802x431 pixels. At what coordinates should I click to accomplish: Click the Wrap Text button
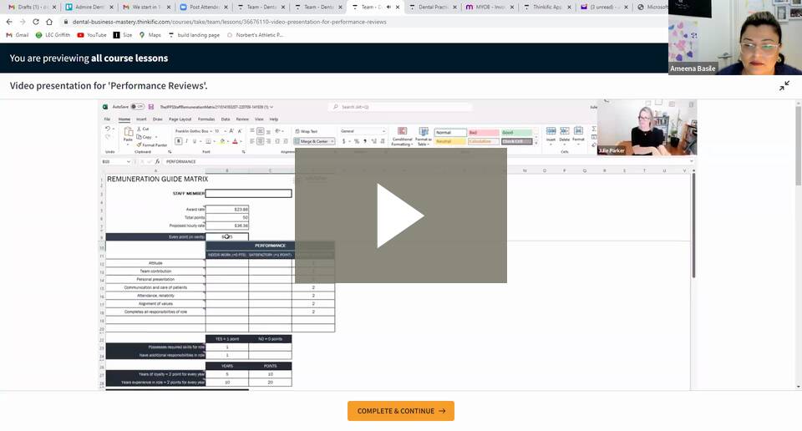pos(306,131)
